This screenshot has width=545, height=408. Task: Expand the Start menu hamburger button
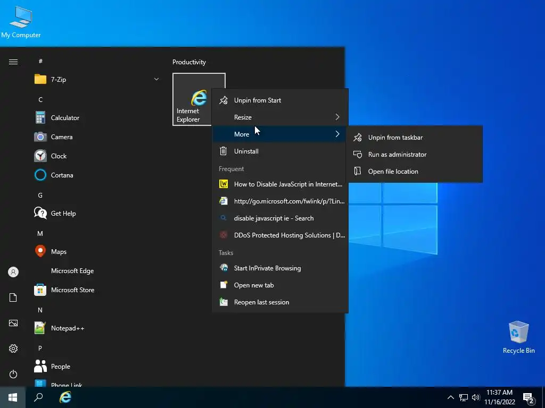point(13,62)
